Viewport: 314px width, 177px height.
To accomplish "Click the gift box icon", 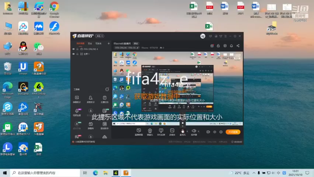I will click(212, 46).
